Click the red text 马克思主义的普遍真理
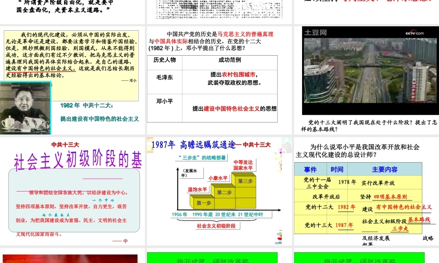439x263 pixels. click(245, 34)
